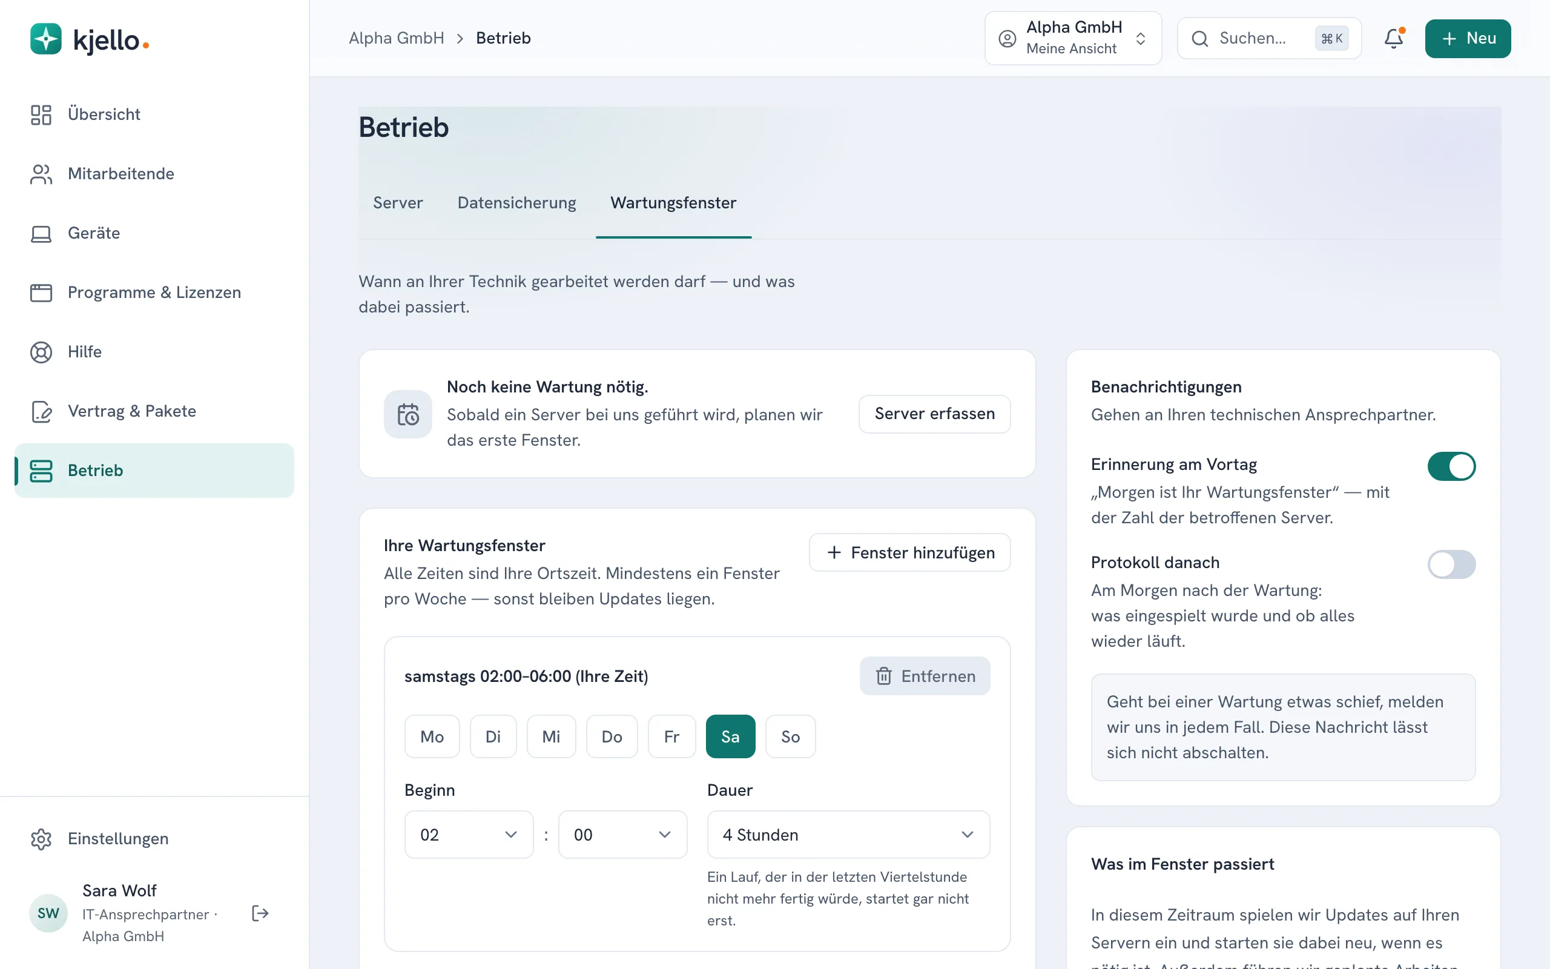
Task: Open Hilfe via the lifebuoy icon
Action: coord(41,352)
